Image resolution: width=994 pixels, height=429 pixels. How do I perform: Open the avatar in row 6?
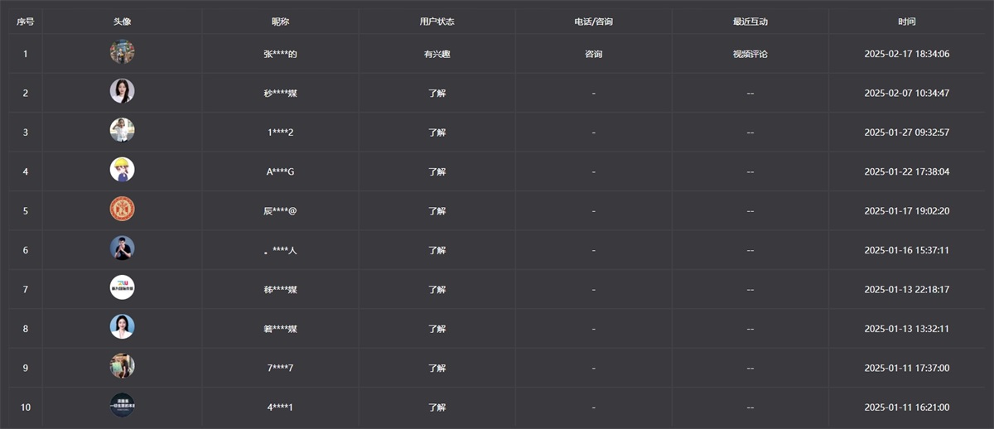click(122, 248)
